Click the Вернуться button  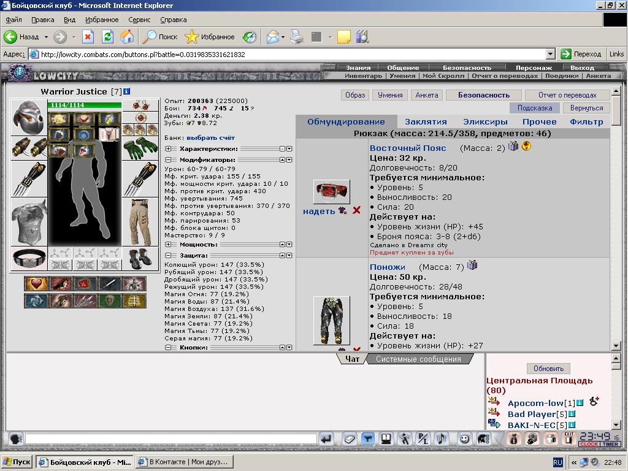tap(586, 108)
